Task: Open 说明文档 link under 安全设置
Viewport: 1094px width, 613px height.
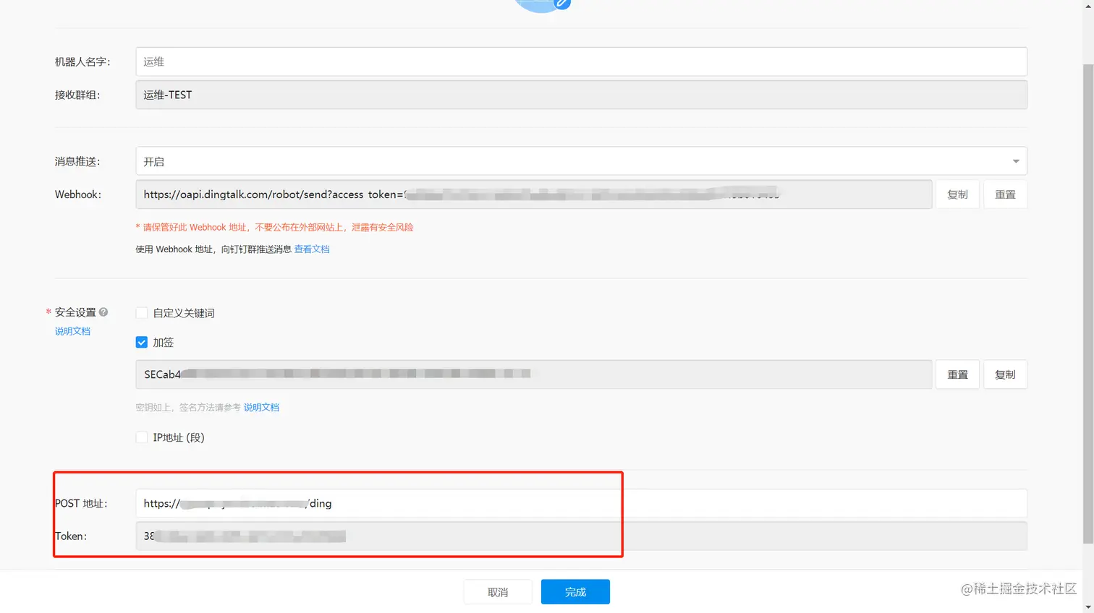Action: 72,331
